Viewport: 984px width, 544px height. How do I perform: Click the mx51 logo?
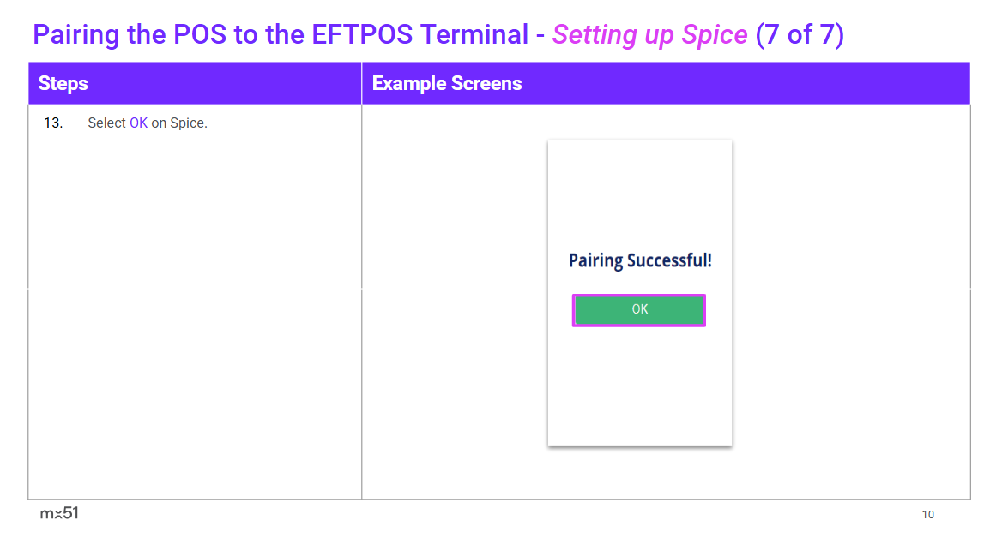pos(59,513)
